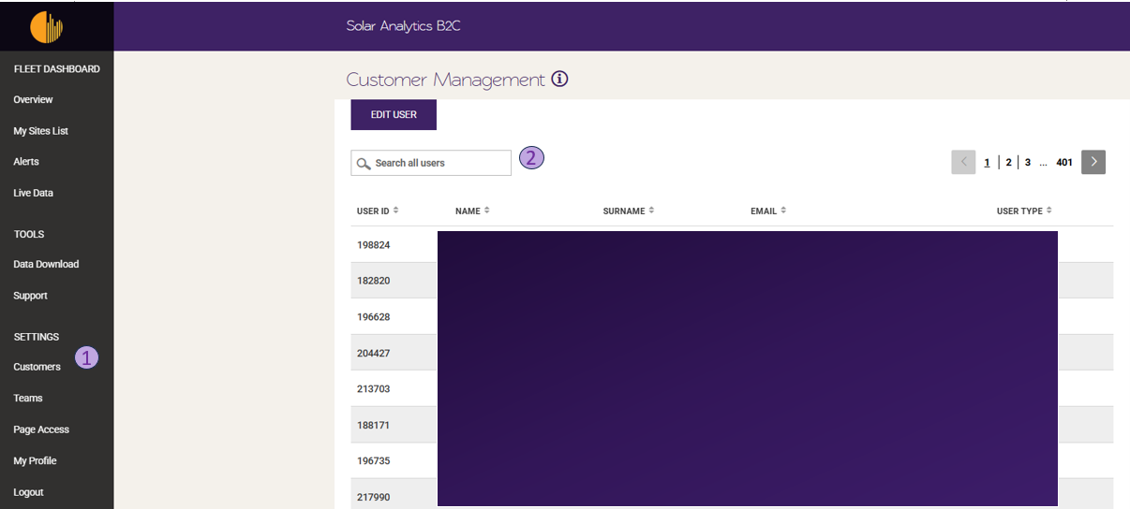Viewport: 1130px width, 509px height.
Task: Click the EDIT USER button
Action: 394,114
